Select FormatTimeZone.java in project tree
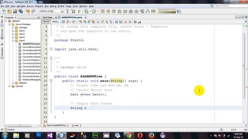248x139 pixels. tap(31, 73)
